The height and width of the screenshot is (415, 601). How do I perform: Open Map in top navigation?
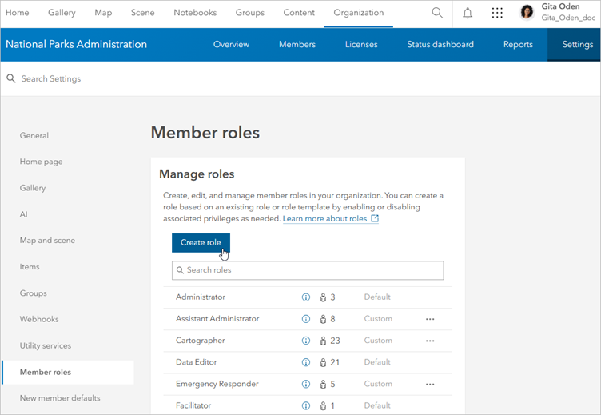103,13
